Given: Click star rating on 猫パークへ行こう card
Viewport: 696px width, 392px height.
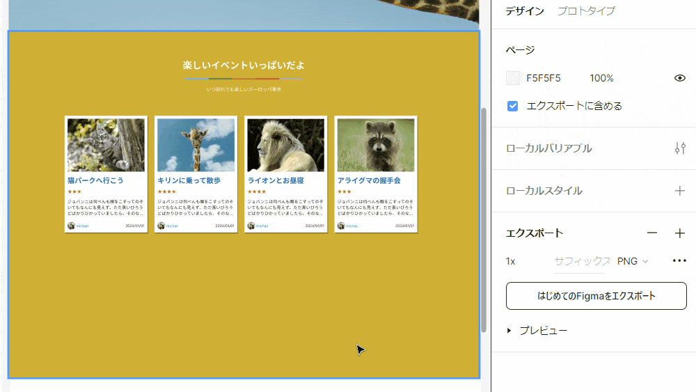Looking at the screenshot, I should (74, 191).
